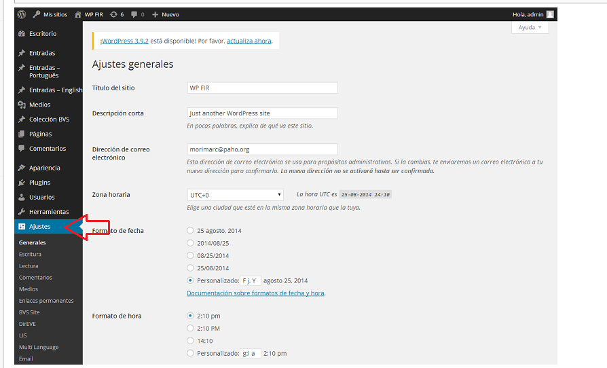Open Enlaces permanentes settings
Viewport: 607px width, 368px height.
click(46, 301)
